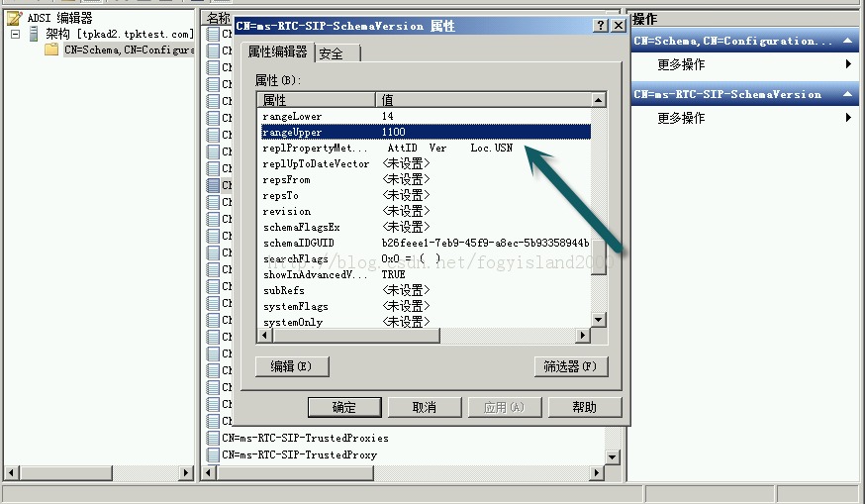Viewport: 865px width, 504px height.
Task: Confirm with the 确定 button
Action: point(344,407)
